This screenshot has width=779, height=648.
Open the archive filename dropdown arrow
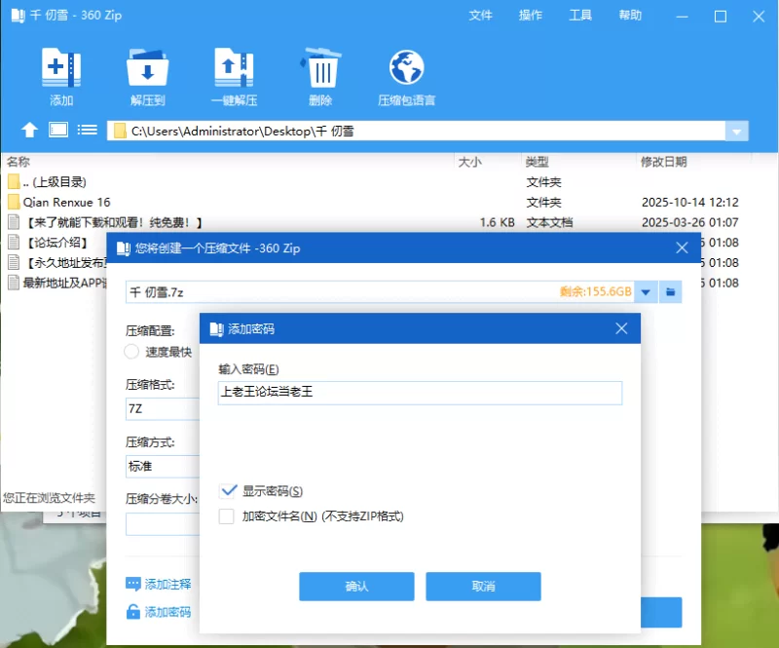coord(646,291)
